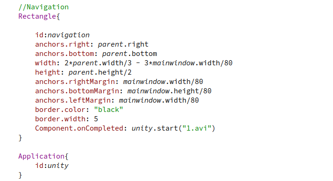The height and width of the screenshot is (181, 333).
Task: Click border.width value 5
Action: coord(96,119)
